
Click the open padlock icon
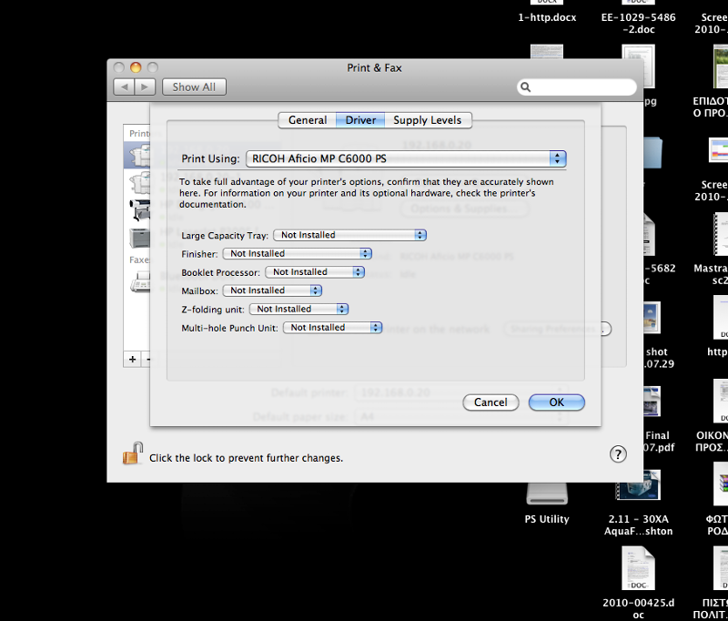[132, 453]
